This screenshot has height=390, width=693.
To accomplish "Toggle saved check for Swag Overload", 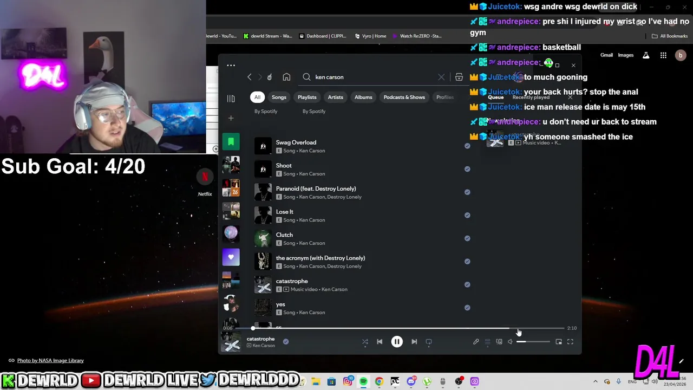I will coord(467,146).
